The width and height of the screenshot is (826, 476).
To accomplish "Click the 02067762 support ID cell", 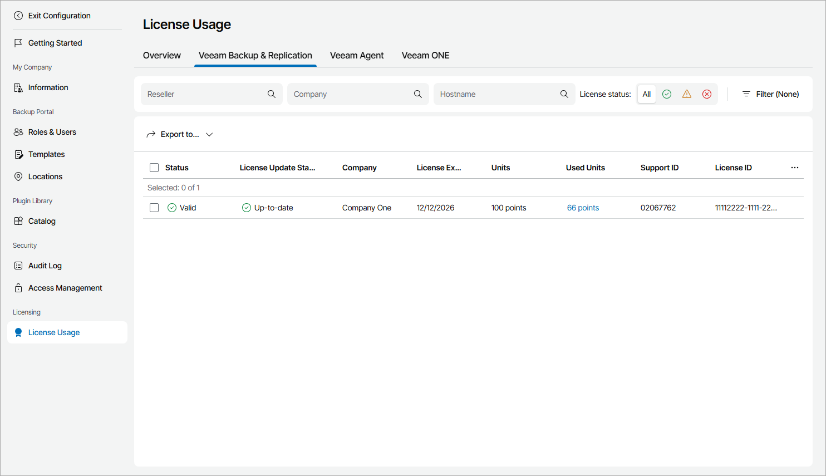I will click(x=658, y=208).
